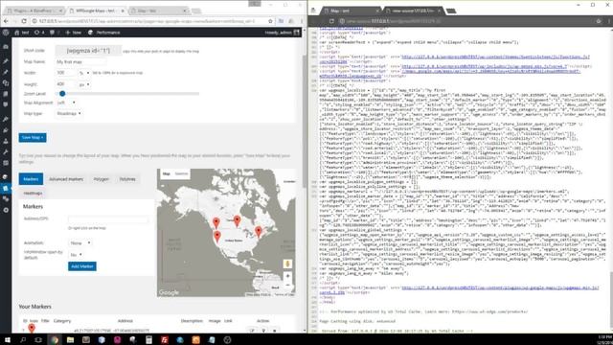Image resolution: width=613 pixels, height=345 pixels.
Task: Open the Animation dropdown set to None
Action: [x=80, y=242]
